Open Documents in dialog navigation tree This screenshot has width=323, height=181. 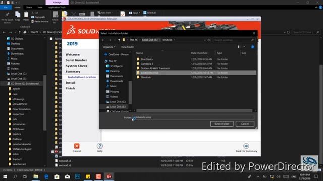(115, 76)
